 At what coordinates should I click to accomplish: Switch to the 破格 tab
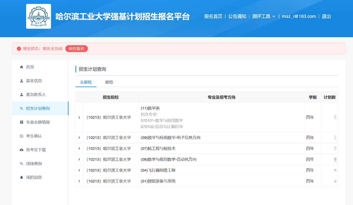click(x=109, y=82)
